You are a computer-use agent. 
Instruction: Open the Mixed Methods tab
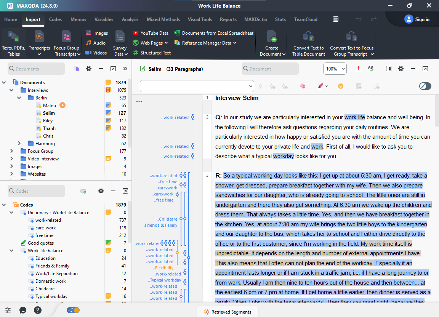163,19
